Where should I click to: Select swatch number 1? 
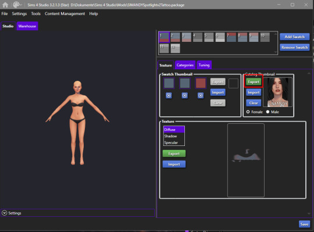pyautogui.click(x=164, y=37)
